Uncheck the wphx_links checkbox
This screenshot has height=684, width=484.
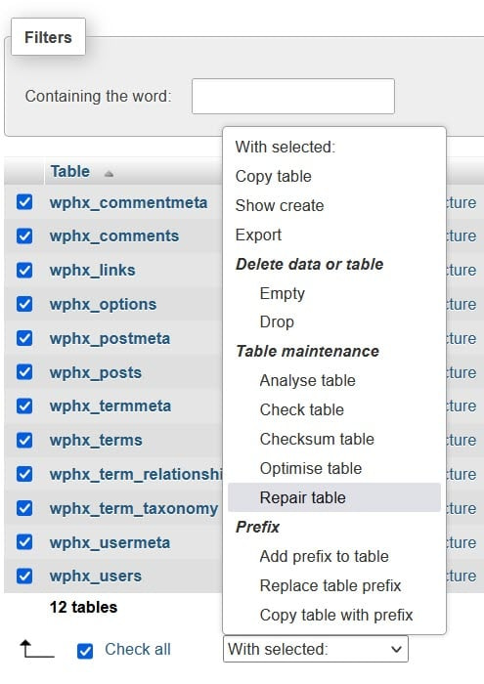tap(24, 270)
